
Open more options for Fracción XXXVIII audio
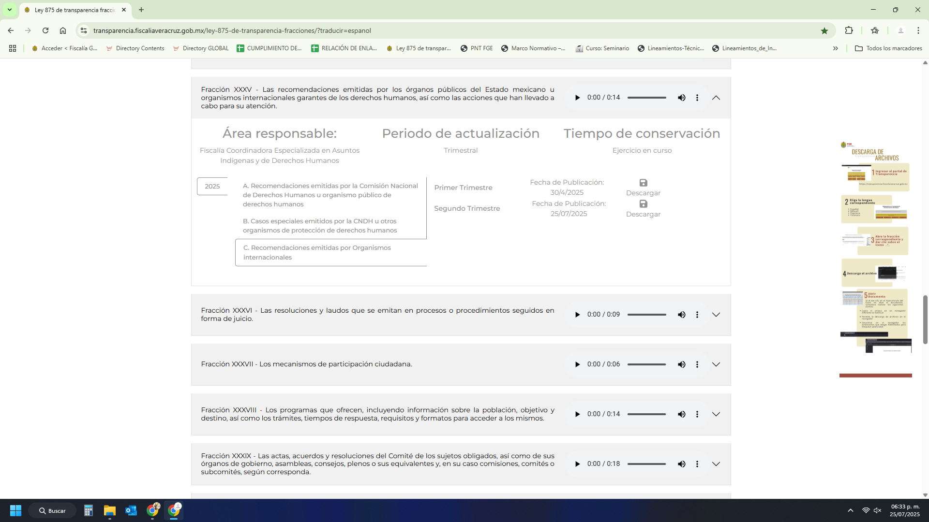(x=697, y=414)
